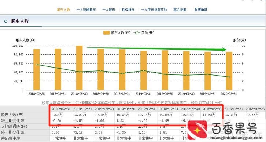Open 十大股东持股变动 tab
This screenshot has height=142, width=266.
click(154, 10)
